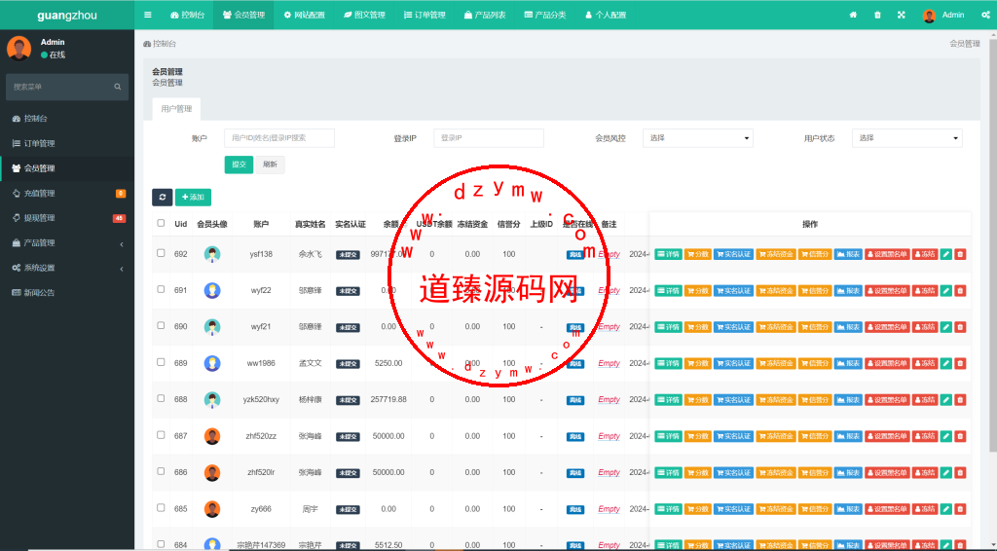
Task: Open 报表 for user zhf520lr
Action: [848, 473]
